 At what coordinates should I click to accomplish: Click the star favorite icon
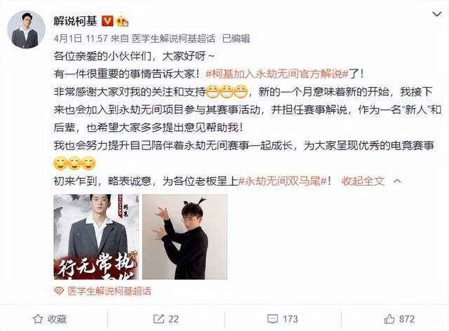pyautogui.click(x=38, y=319)
